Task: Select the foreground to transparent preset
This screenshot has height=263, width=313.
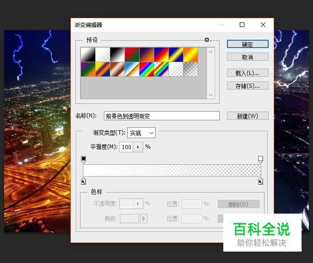Action: 103,54
